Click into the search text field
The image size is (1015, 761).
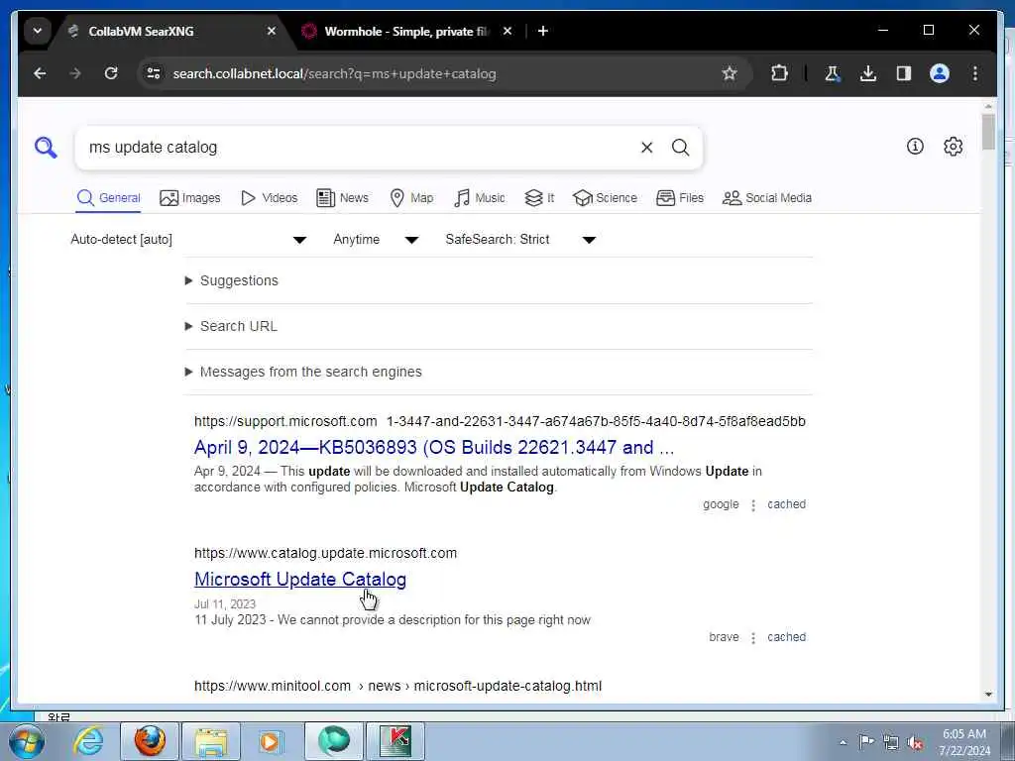point(356,148)
